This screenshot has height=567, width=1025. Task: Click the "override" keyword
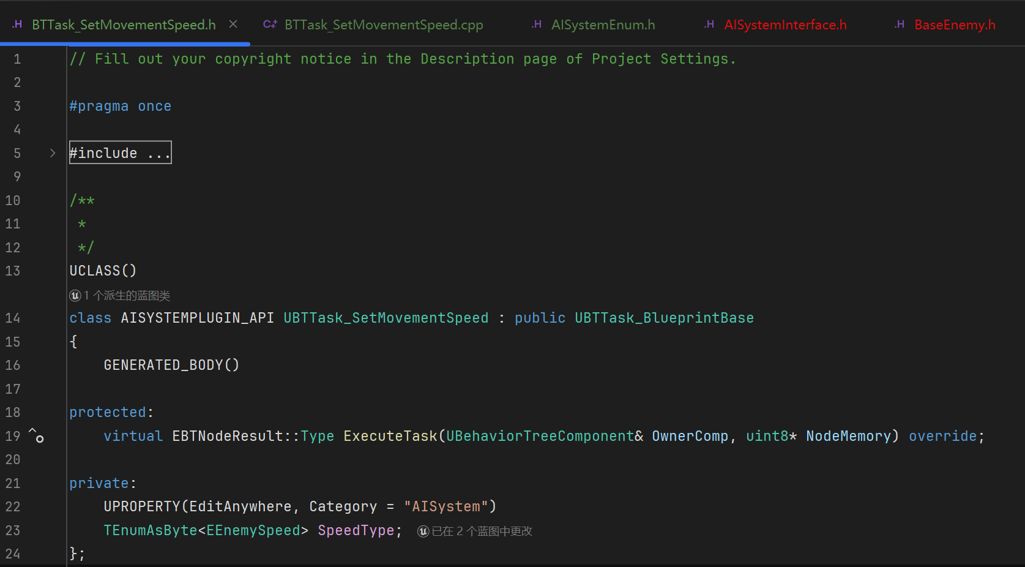coord(942,436)
